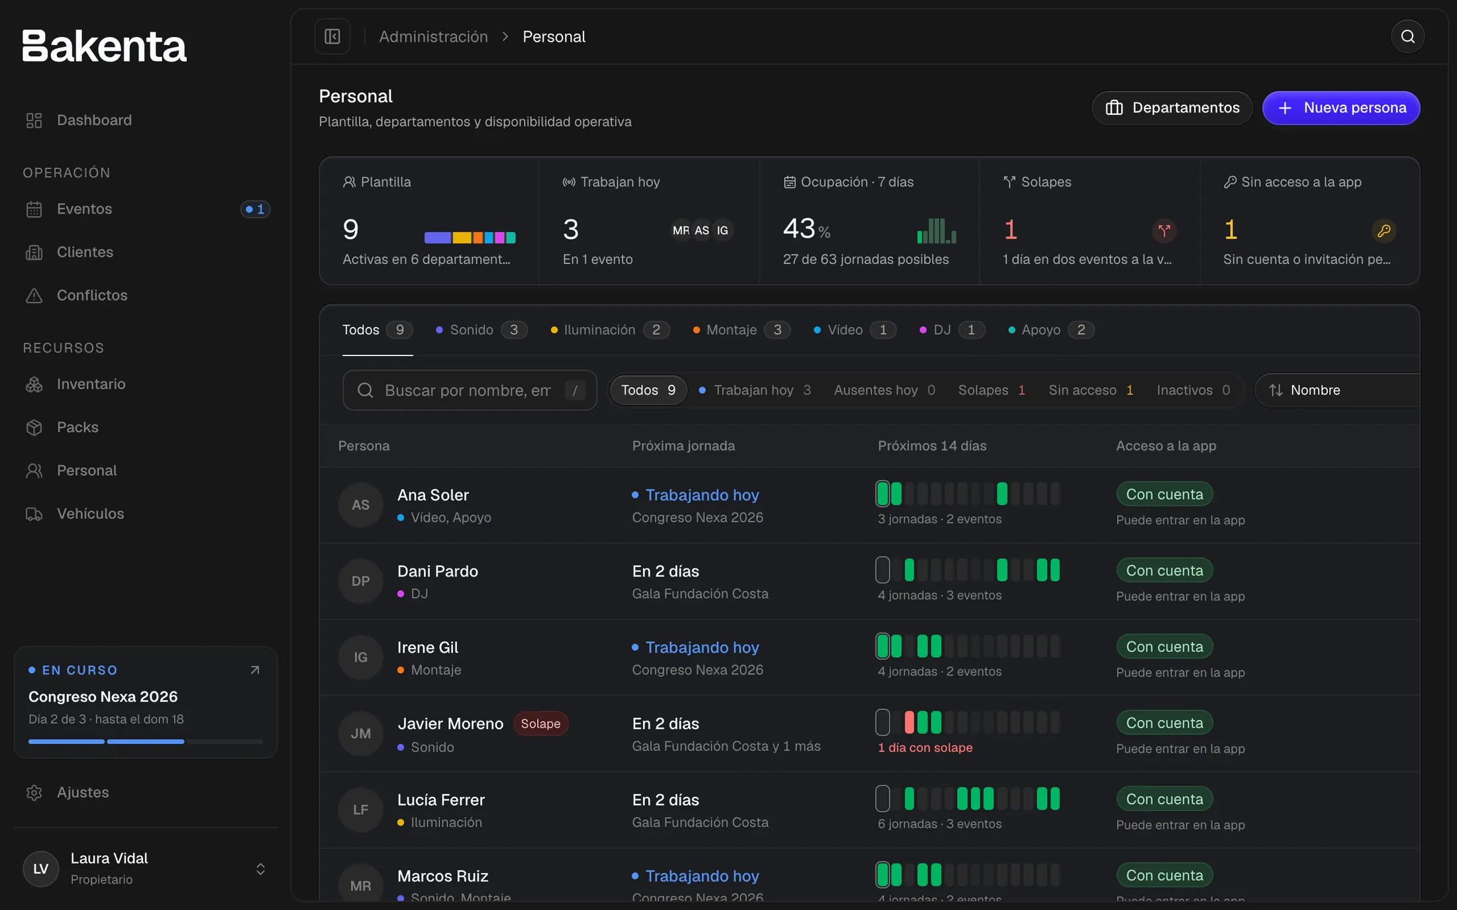
Task: Click Ana Soler's Con cuenta badge
Action: 1164,494
